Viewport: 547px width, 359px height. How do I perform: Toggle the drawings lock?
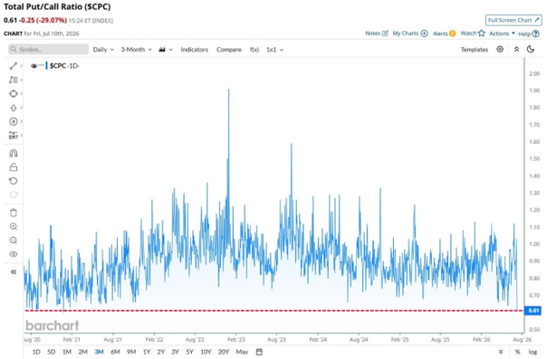pos(14,167)
